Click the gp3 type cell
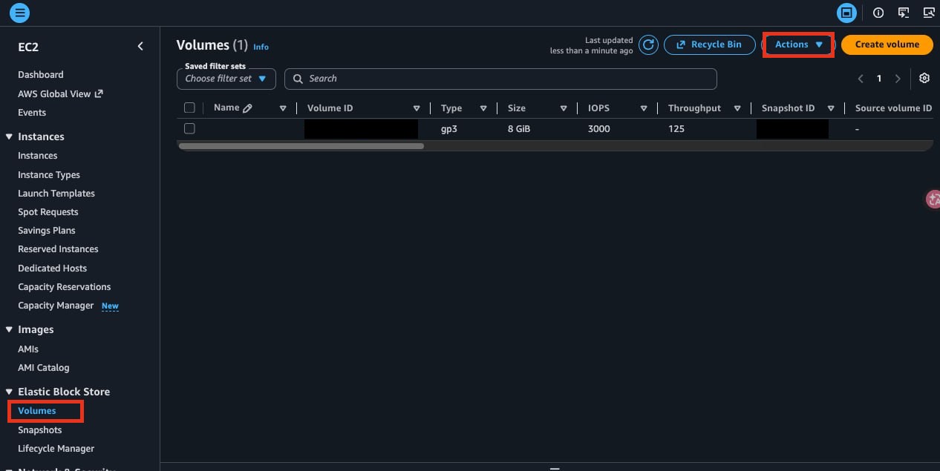 [450, 129]
